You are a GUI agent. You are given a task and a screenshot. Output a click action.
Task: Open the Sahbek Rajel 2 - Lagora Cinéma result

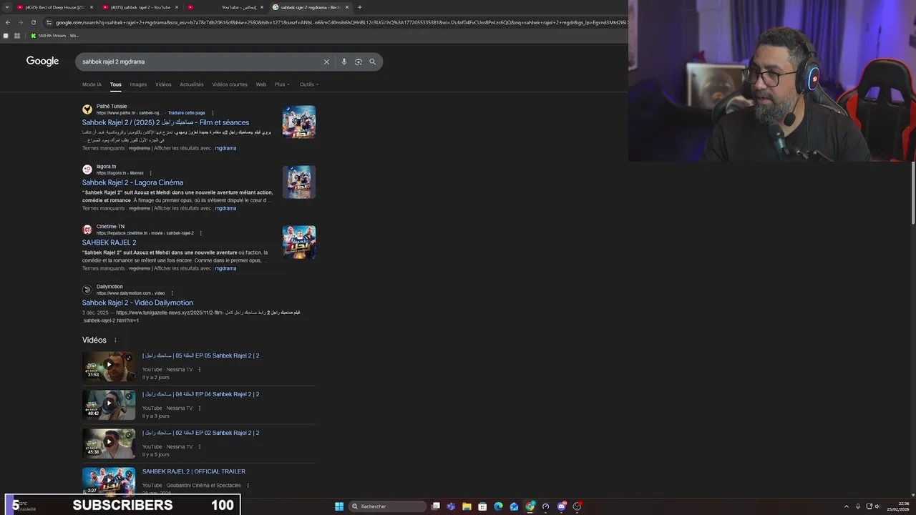(x=132, y=182)
